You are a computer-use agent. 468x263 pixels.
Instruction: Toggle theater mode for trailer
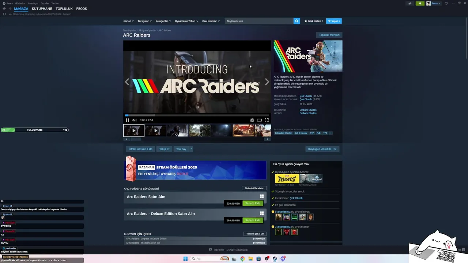tap(259, 120)
